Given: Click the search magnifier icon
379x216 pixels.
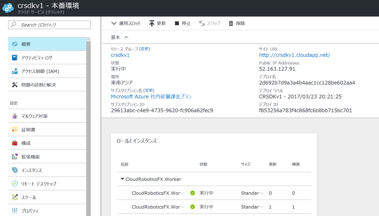Looking at the screenshot, I should [x=14, y=25].
